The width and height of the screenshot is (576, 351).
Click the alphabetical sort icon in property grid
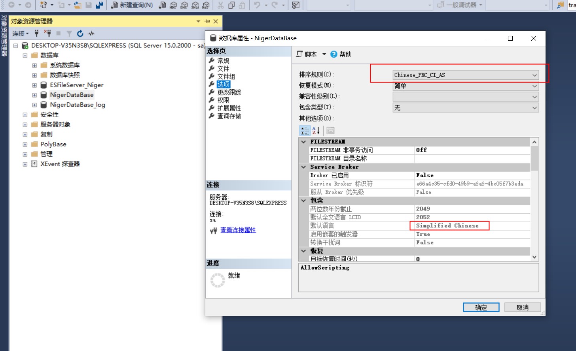click(316, 130)
